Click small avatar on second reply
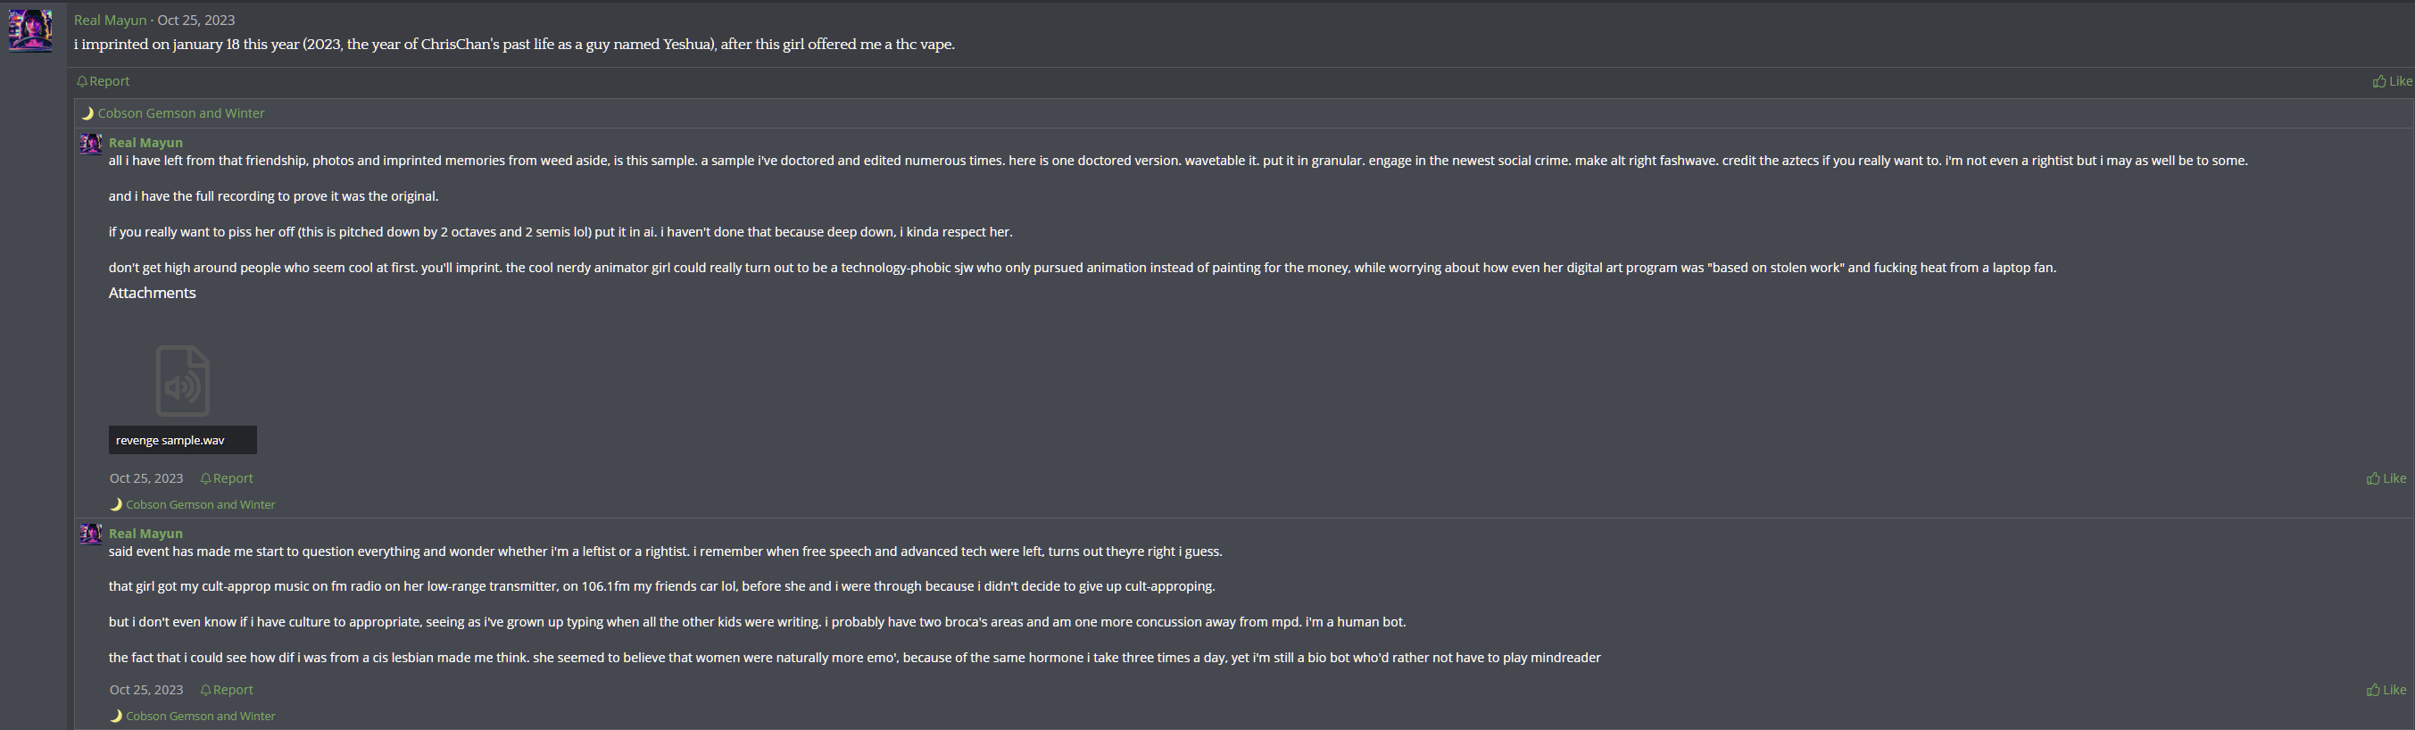2415x730 pixels. coord(91,535)
